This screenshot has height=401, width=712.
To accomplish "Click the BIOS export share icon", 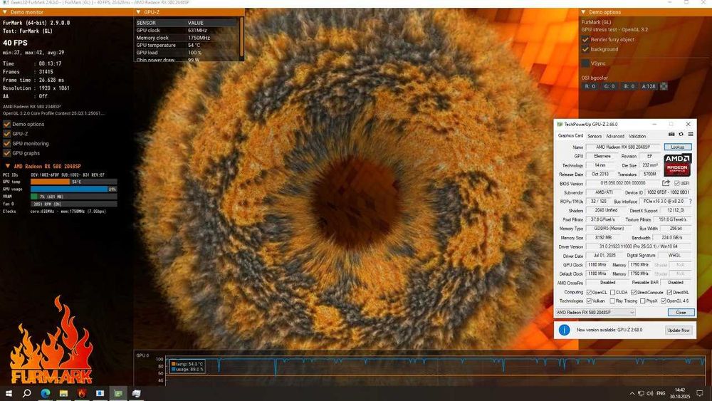I will [666, 183].
